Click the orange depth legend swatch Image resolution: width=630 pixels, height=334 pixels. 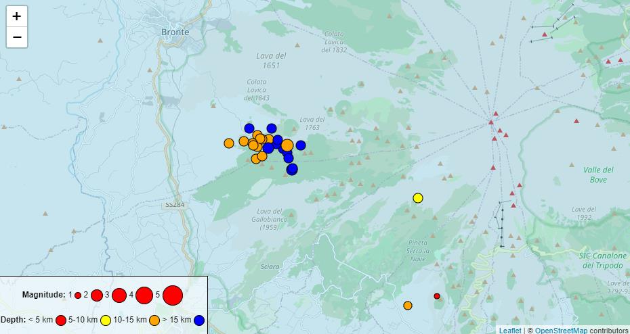tap(154, 320)
